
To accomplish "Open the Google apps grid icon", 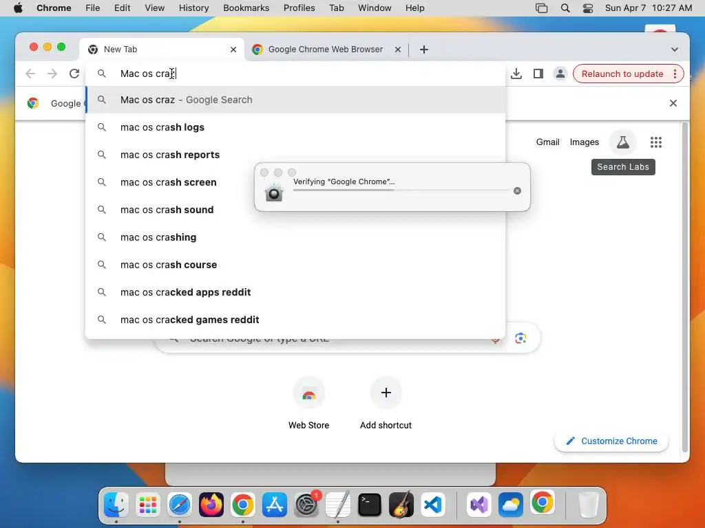I will click(656, 142).
